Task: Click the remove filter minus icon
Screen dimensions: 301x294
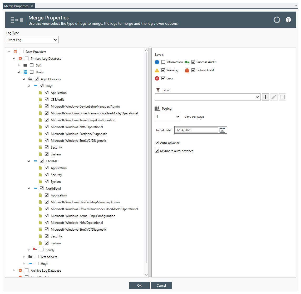Action: pyautogui.click(x=282, y=97)
